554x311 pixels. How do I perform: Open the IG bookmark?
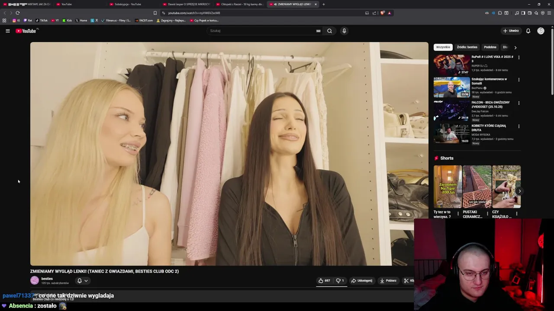(x=16, y=20)
